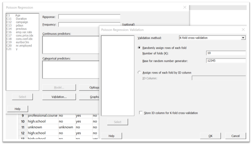Click yes cell in row 9

(x=84, y=116)
